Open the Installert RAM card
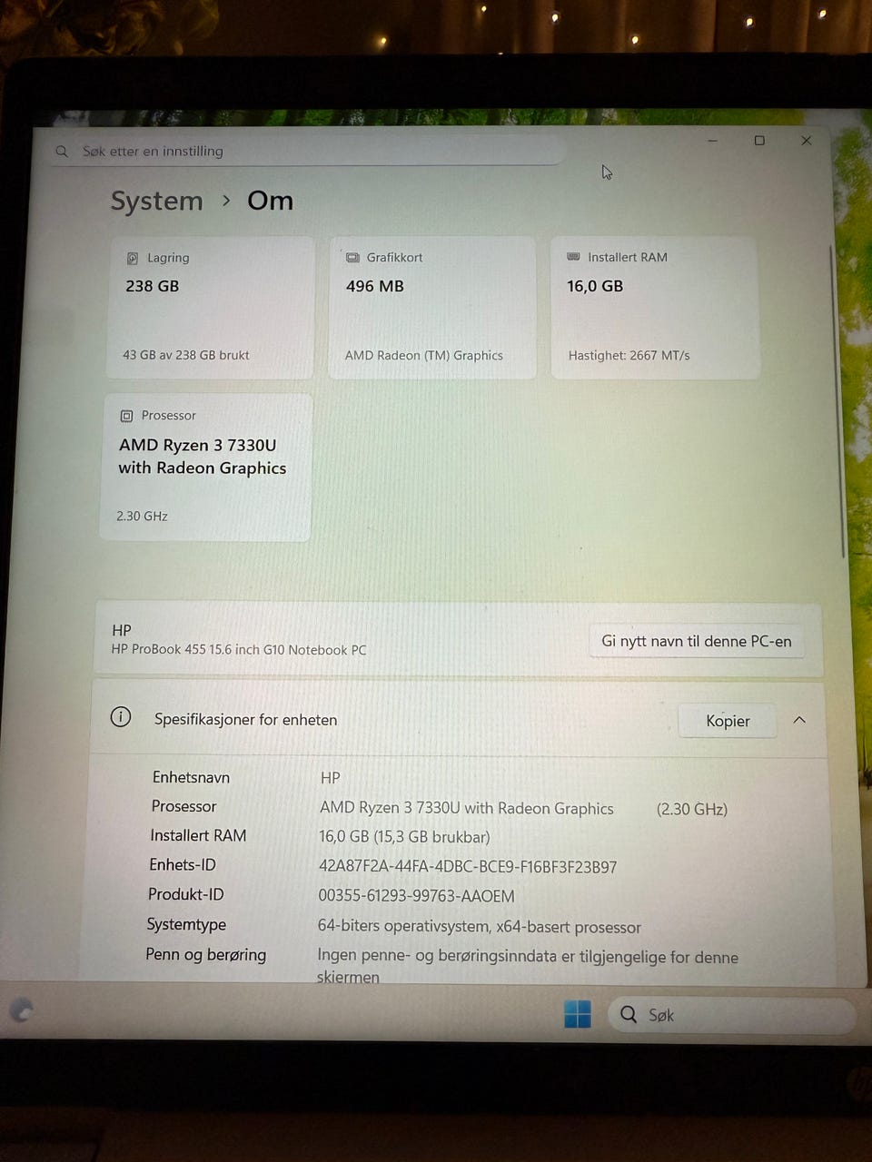This screenshot has width=872, height=1162. tap(655, 307)
